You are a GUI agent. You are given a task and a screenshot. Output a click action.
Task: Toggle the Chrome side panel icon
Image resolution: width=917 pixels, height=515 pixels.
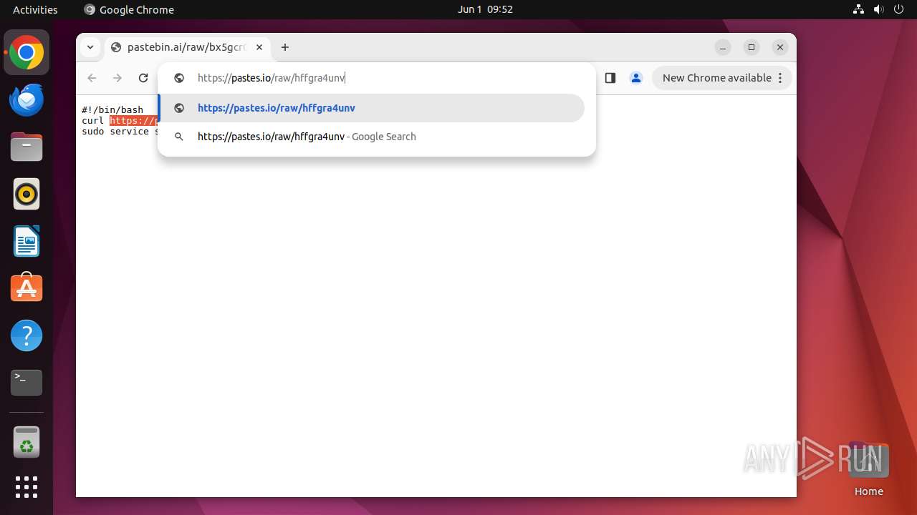tap(610, 78)
